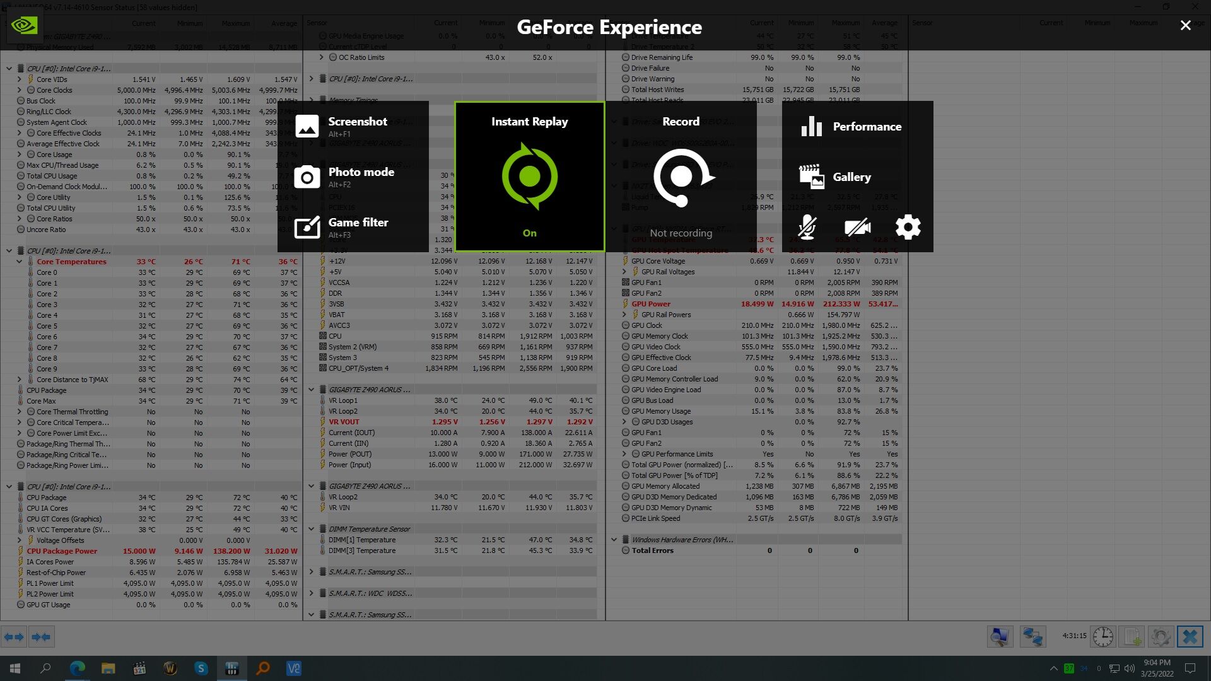
Task: Select the PL1 Power Limit row
Action: point(151,583)
